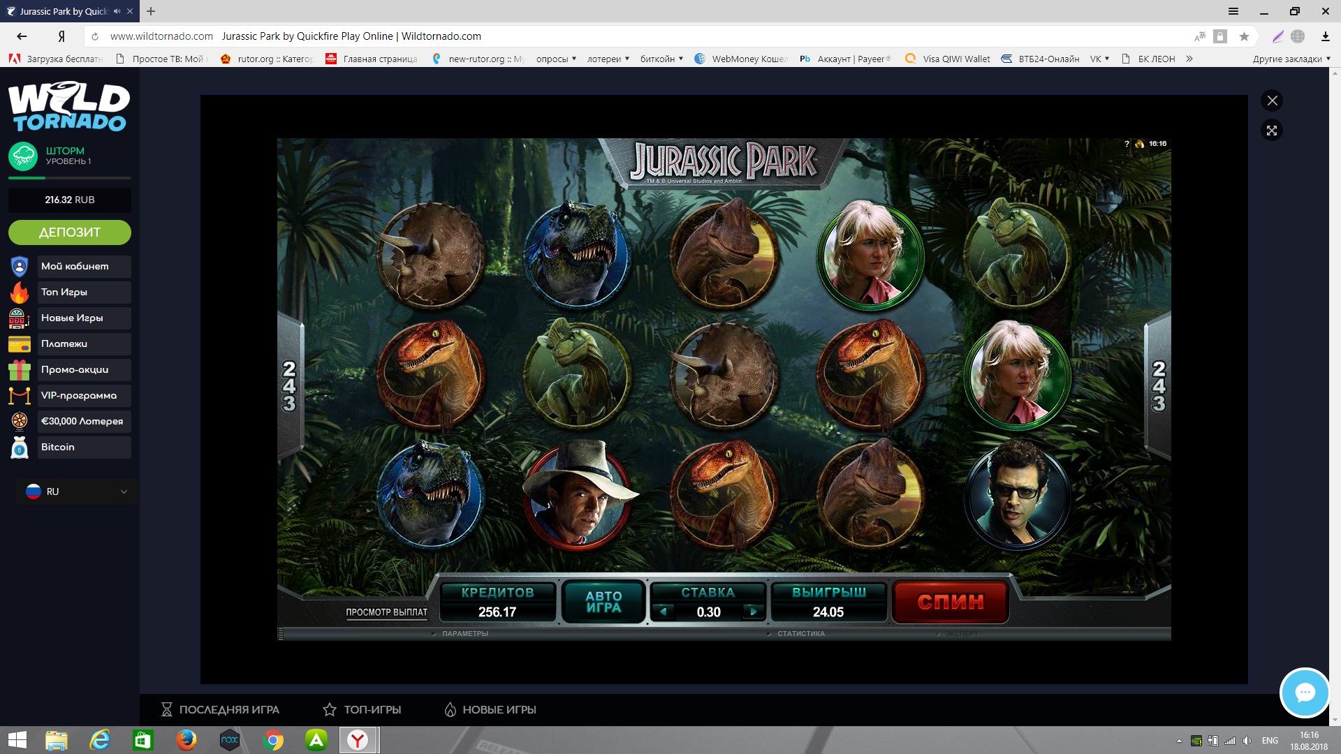Open Bitcoin in the sidebar

(70, 447)
